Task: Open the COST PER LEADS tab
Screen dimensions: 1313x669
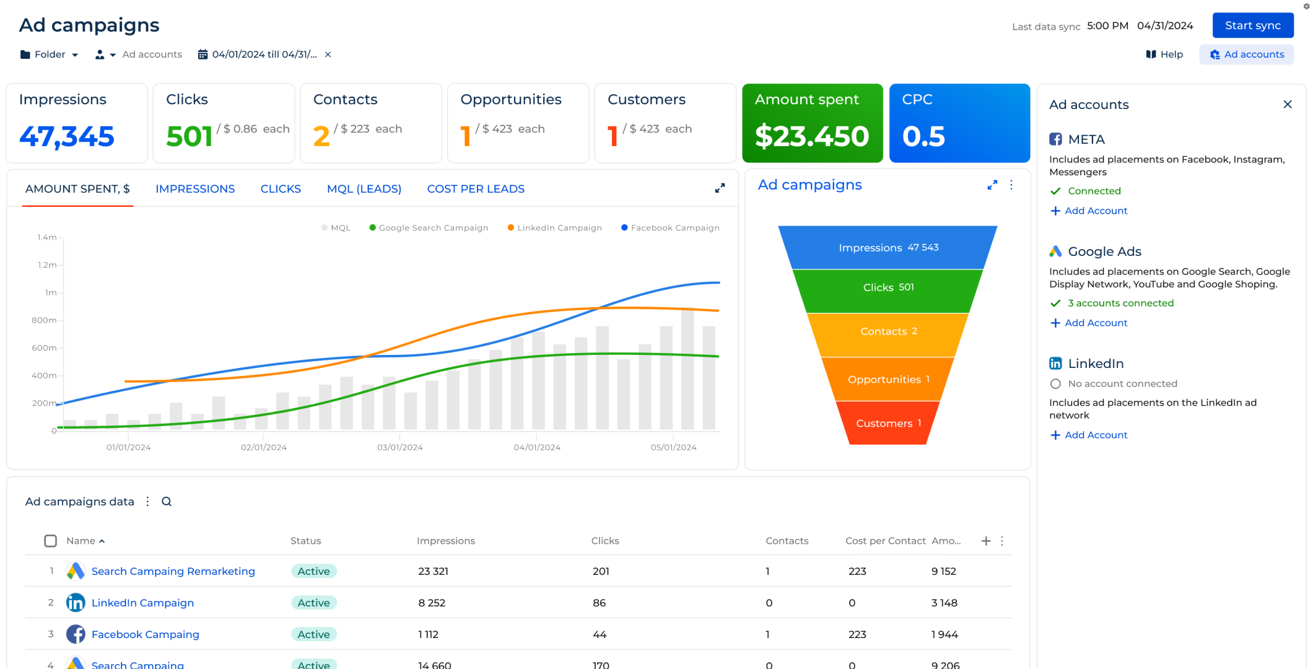Action: 475,189
